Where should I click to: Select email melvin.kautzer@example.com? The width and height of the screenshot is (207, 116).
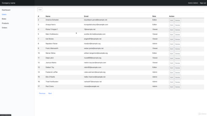tap(95, 63)
